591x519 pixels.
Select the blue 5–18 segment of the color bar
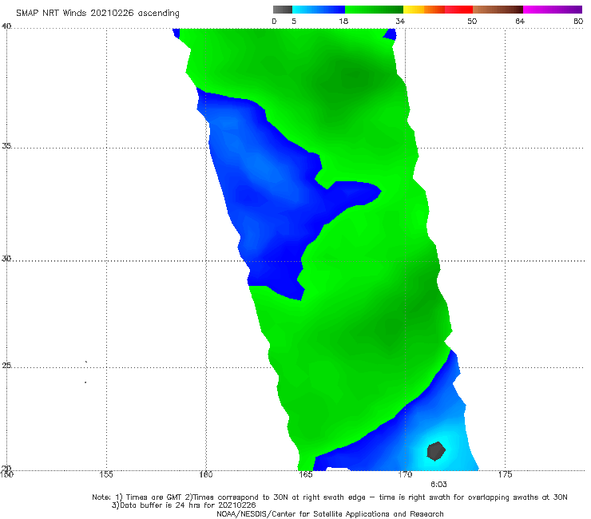click(x=319, y=10)
